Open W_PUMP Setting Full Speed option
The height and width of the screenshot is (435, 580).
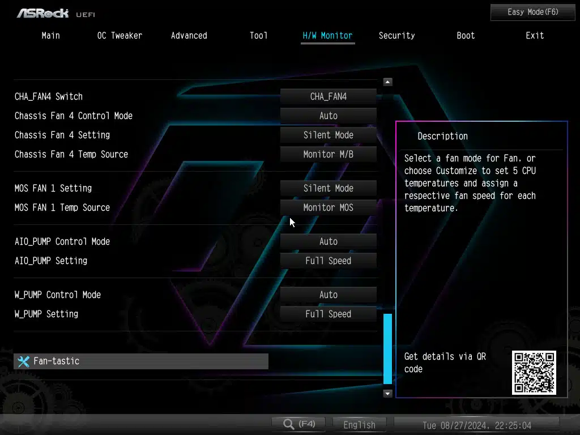(x=328, y=314)
